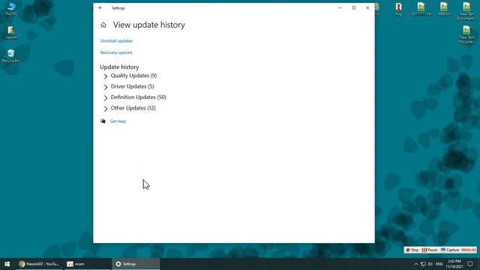Expand the Driver Updates (5) section
Image resolution: width=480 pixels, height=270 pixels.
pyautogui.click(x=129, y=87)
